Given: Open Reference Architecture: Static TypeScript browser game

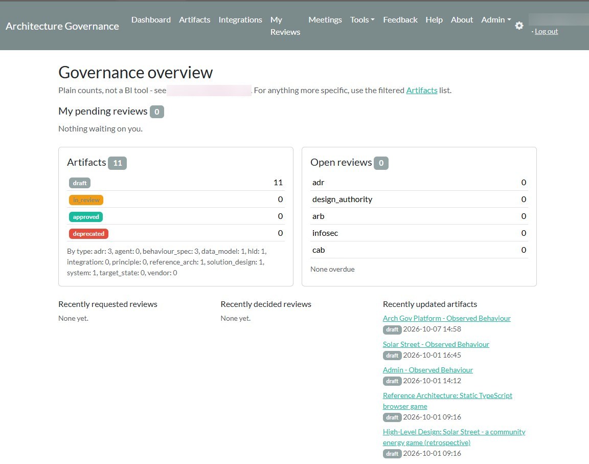Looking at the screenshot, I should 447,401.
